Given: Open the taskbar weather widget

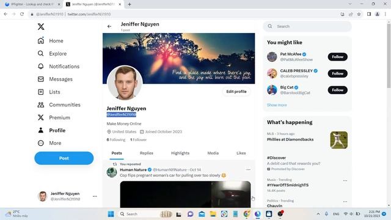Looking at the screenshot, I should click(17, 214).
